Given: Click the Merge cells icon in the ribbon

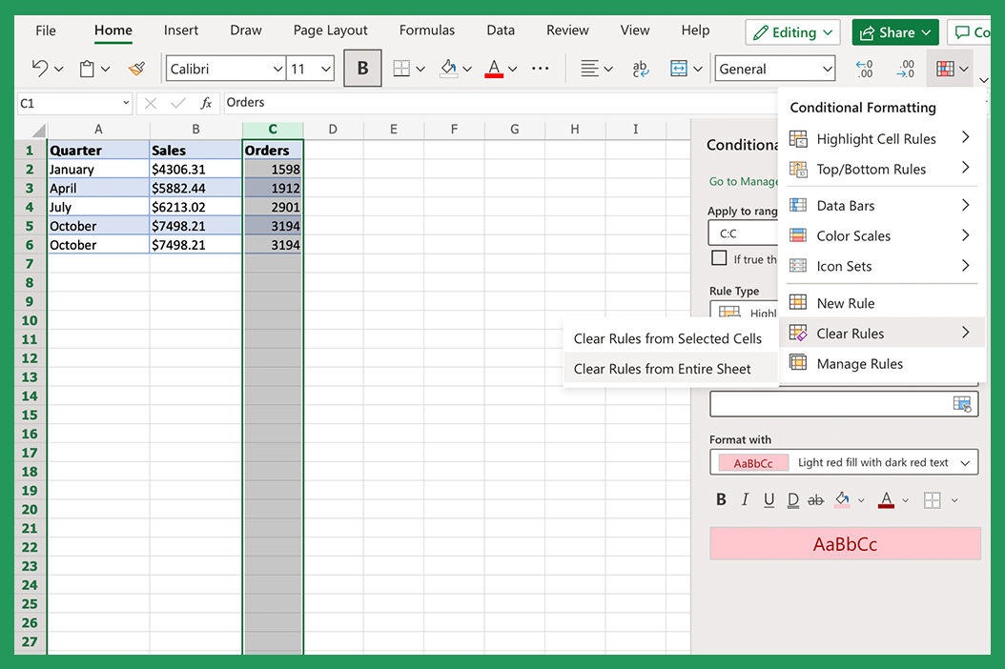Looking at the screenshot, I should click(678, 69).
